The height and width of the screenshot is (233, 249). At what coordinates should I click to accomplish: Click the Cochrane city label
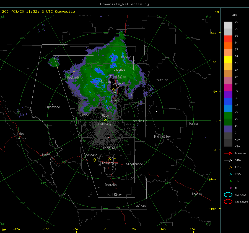coord(90,155)
